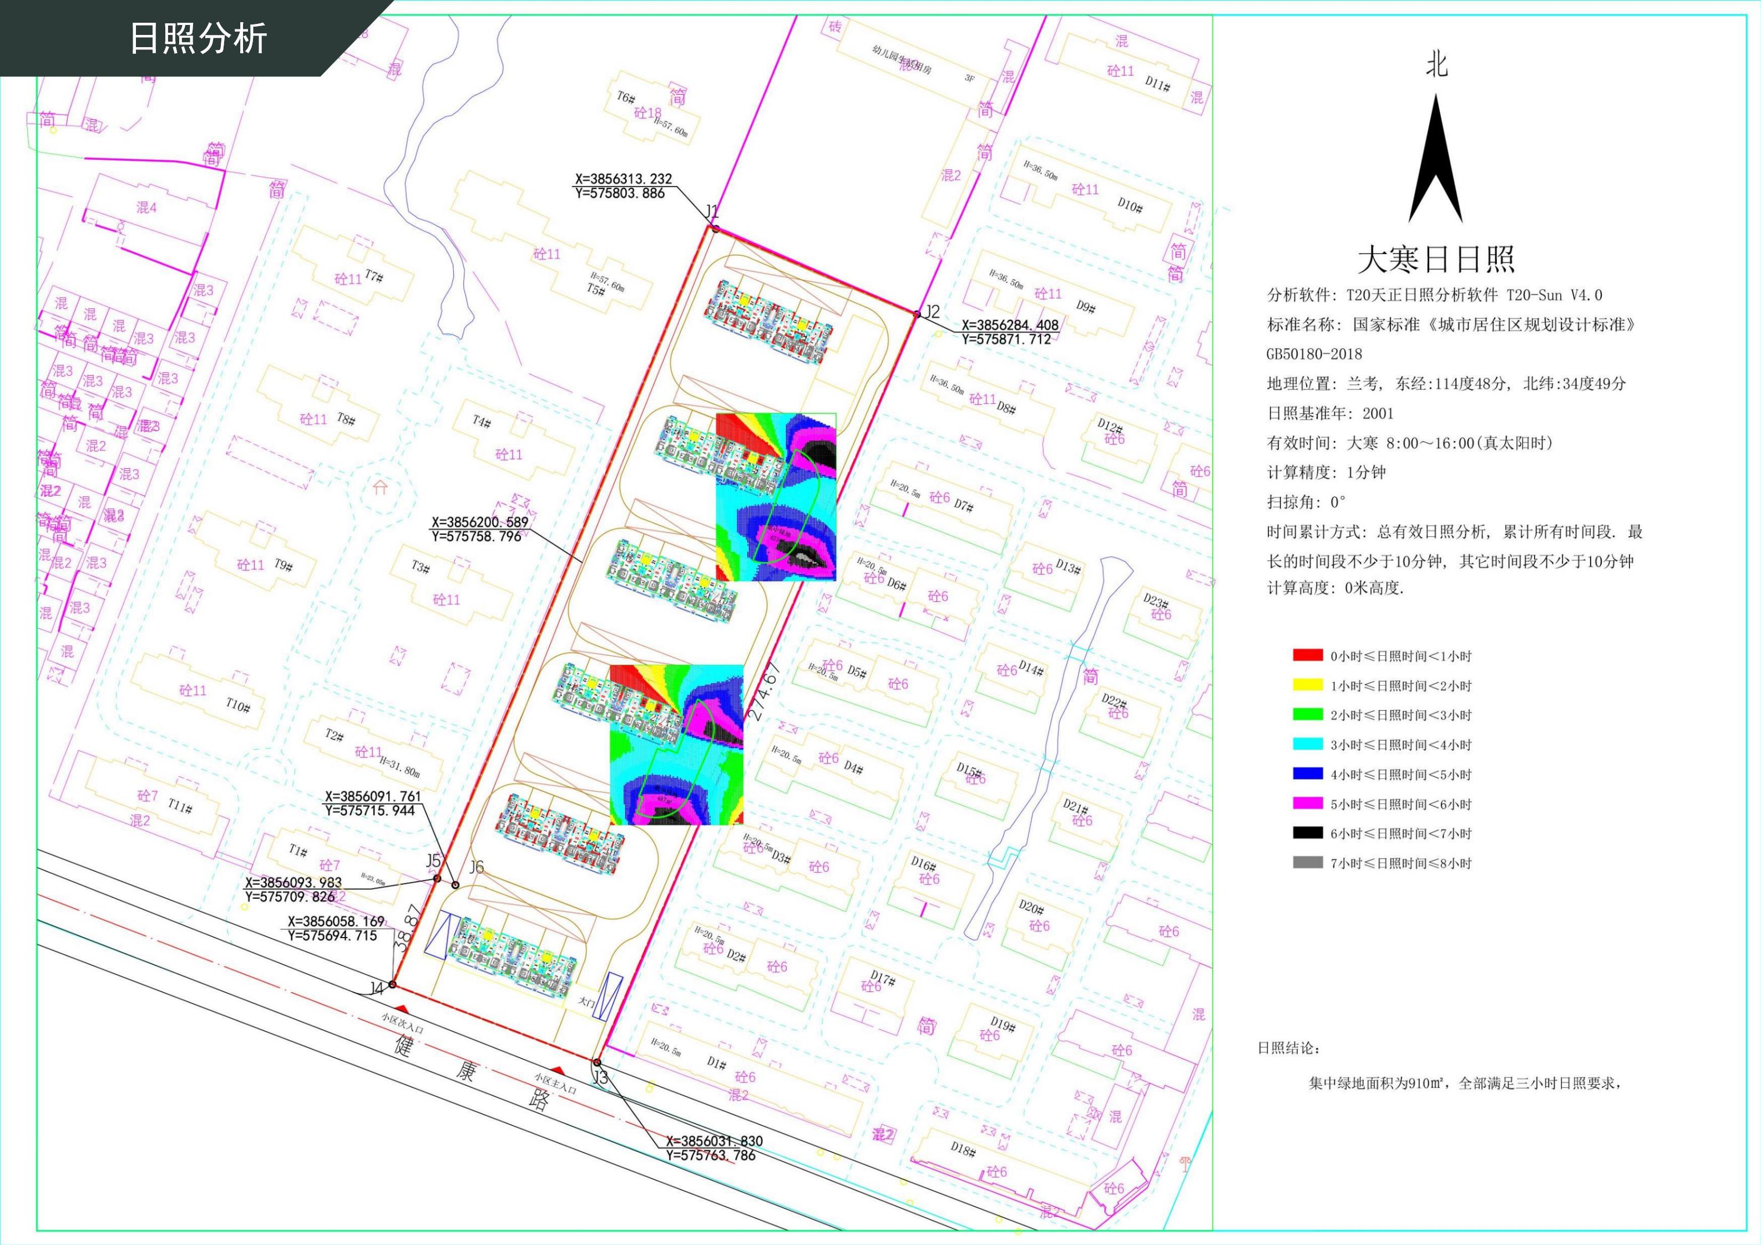Click the D2# building label
Image resolution: width=1761 pixels, height=1245 pixels.
pos(736,956)
